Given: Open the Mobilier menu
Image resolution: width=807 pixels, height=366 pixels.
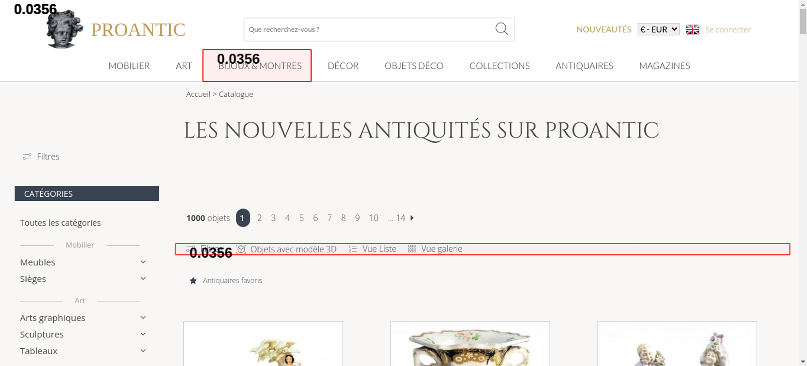Looking at the screenshot, I should click(x=129, y=66).
